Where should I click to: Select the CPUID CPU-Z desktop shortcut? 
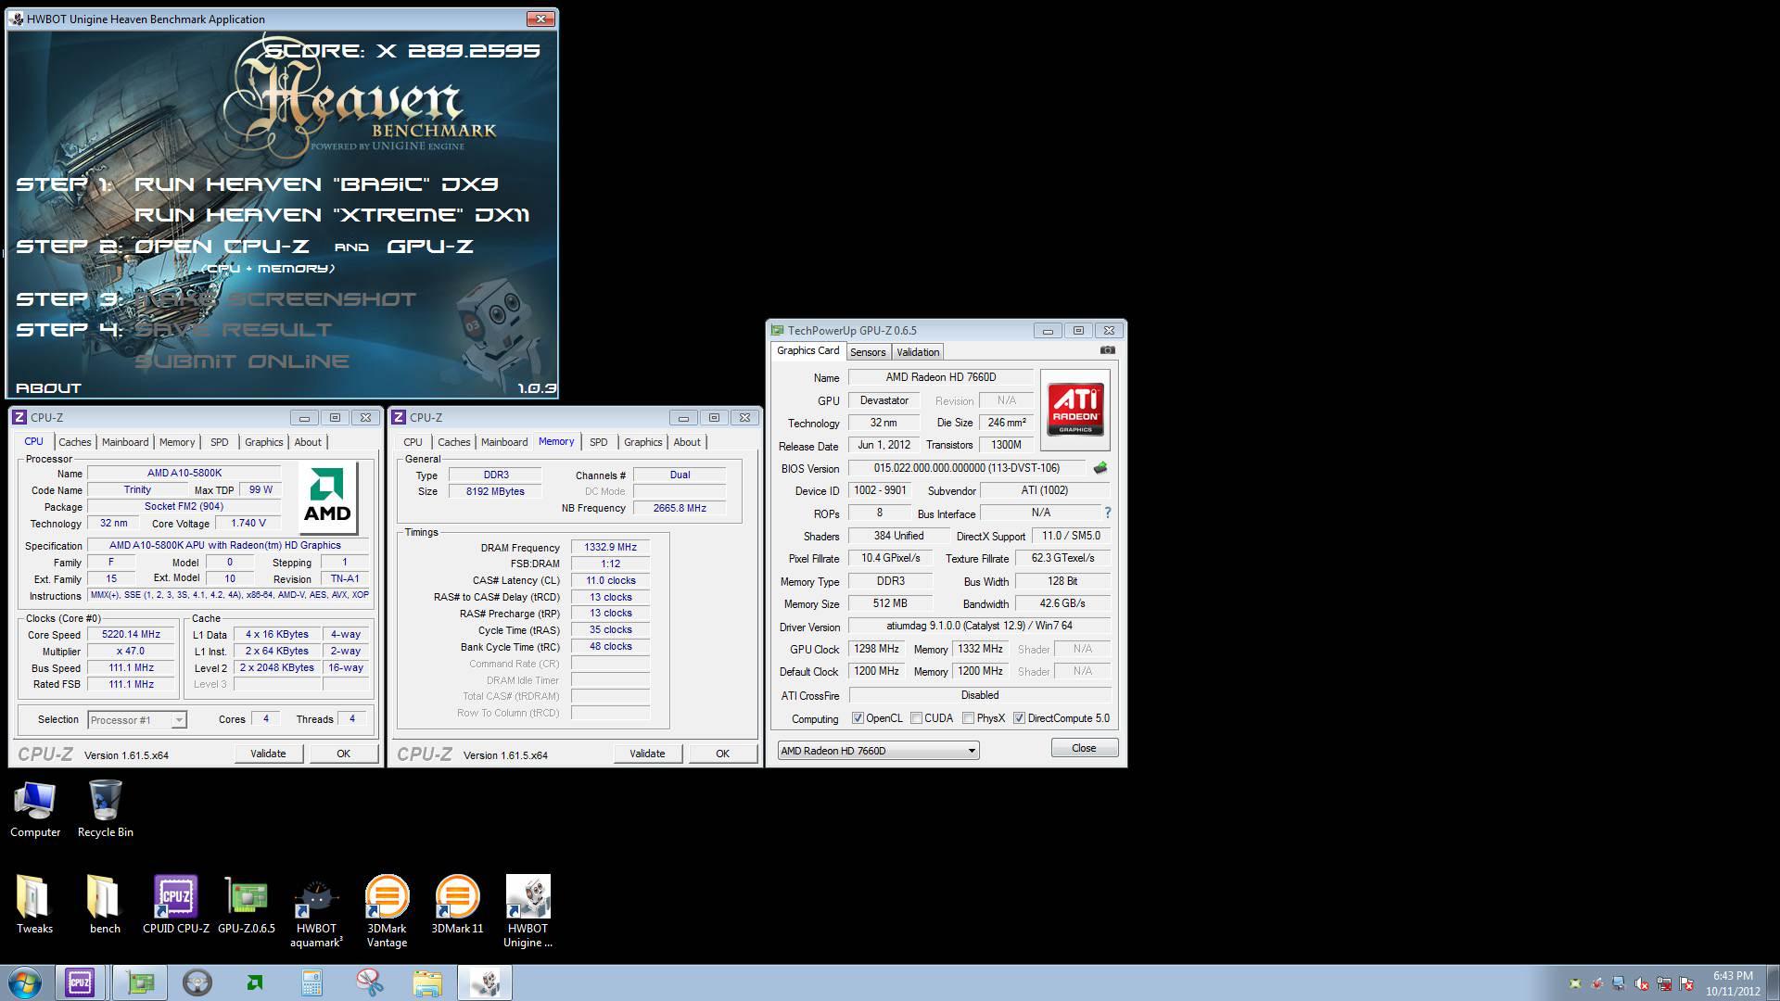(x=176, y=905)
